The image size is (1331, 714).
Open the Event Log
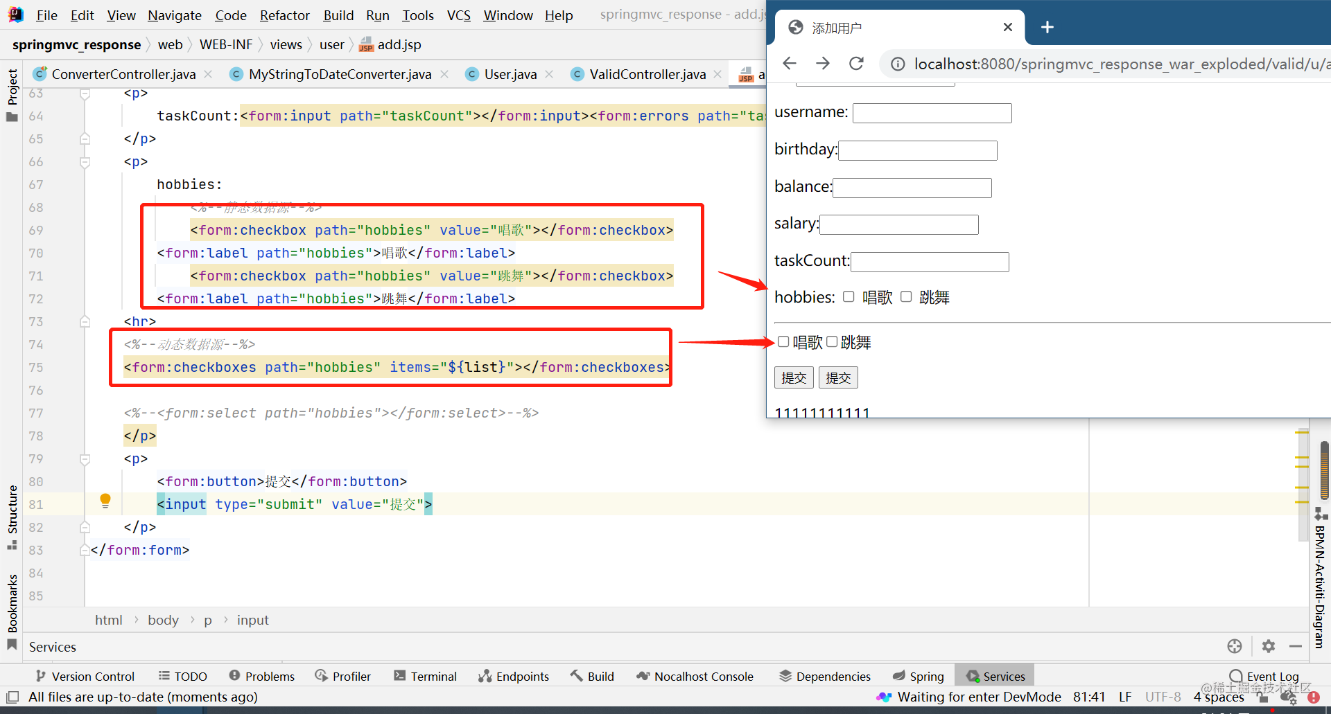[x=1264, y=676]
